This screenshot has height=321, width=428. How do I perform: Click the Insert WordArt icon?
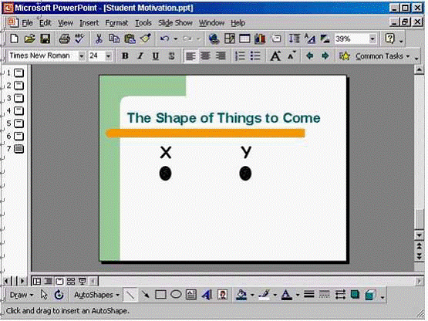click(x=207, y=295)
